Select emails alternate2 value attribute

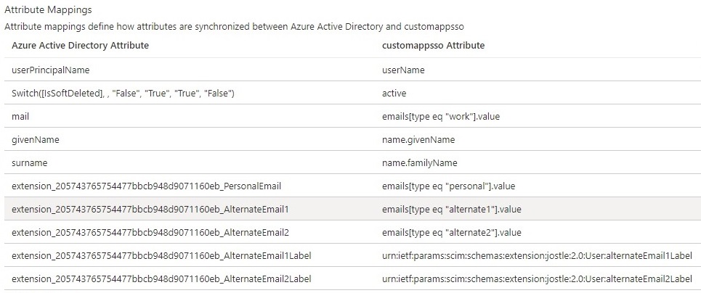pos(452,233)
